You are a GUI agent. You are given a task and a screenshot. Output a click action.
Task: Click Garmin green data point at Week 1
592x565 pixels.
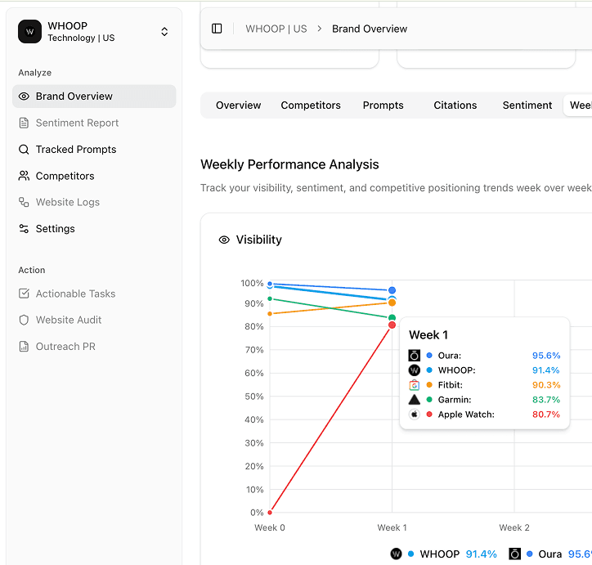(392, 318)
